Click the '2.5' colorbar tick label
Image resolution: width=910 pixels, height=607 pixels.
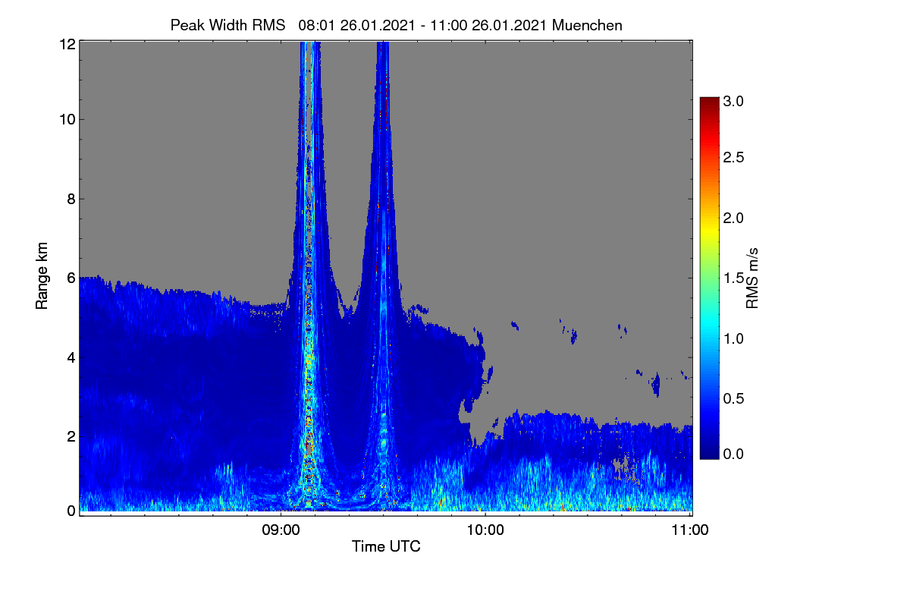[x=734, y=157]
